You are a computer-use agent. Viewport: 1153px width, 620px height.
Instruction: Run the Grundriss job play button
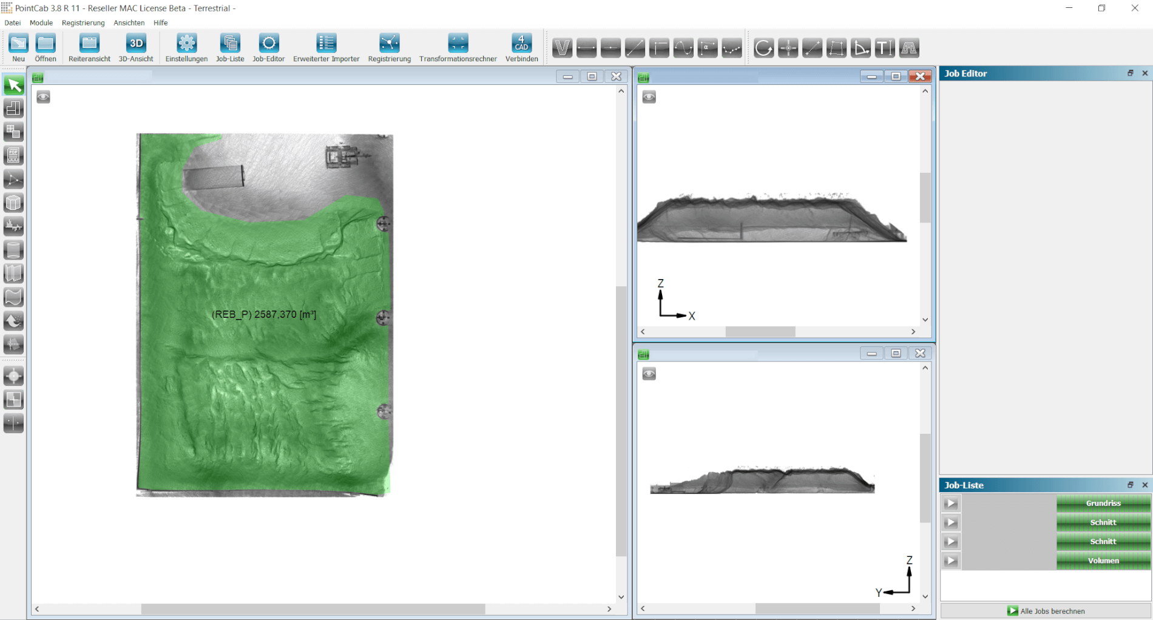pyautogui.click(x=951, y=503)
